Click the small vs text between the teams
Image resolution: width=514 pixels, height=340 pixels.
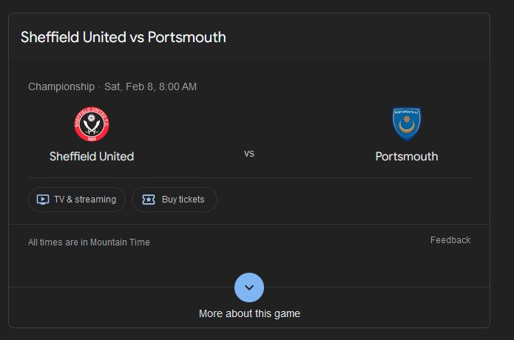pos(249,154)
